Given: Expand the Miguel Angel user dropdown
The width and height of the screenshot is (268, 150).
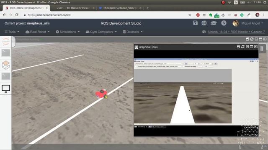Looking at the screenshot, I should [x=252, y=23].
